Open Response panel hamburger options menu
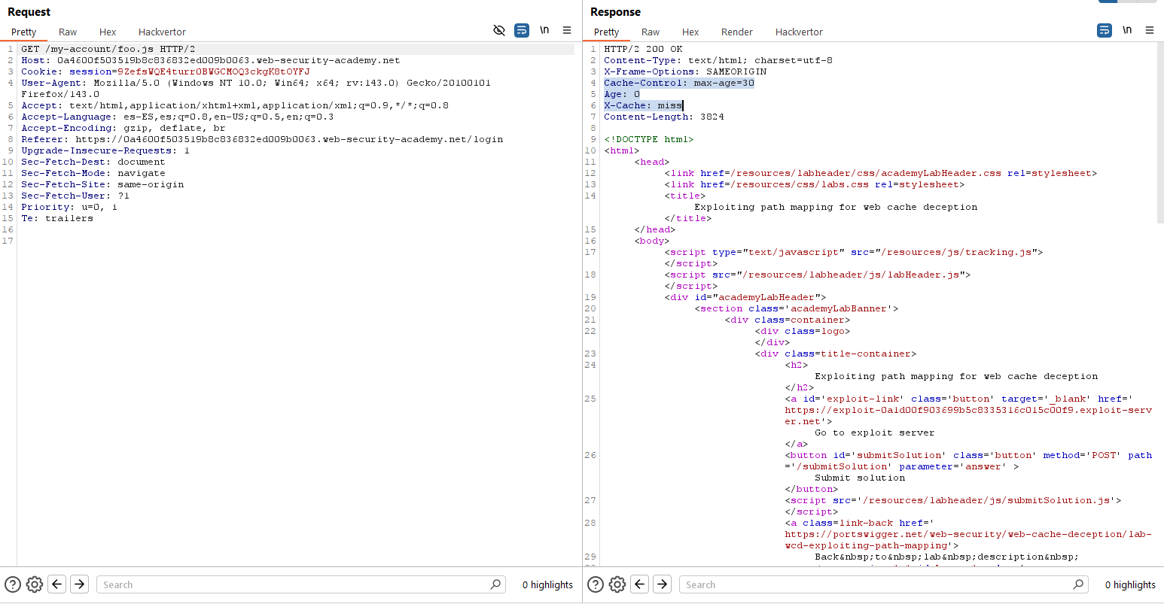The width and height of the screenshot is (1164, 604). tap(1150, 30)
